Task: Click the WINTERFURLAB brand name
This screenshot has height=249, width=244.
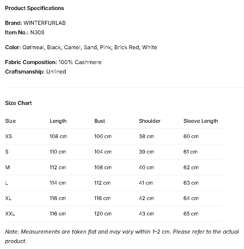Action: click(45, 23)
